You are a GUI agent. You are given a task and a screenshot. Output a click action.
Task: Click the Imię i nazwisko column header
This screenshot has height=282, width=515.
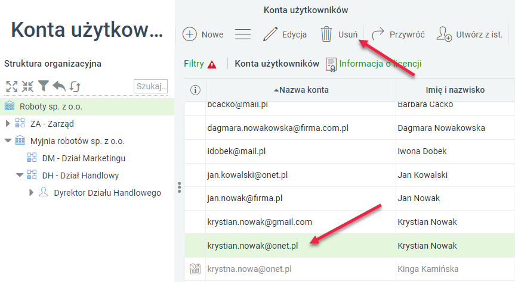click(x=455, y=90)
